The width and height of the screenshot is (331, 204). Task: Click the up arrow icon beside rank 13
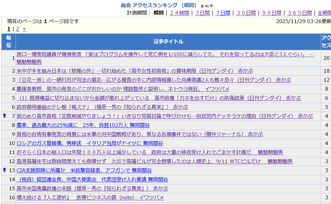4,170
